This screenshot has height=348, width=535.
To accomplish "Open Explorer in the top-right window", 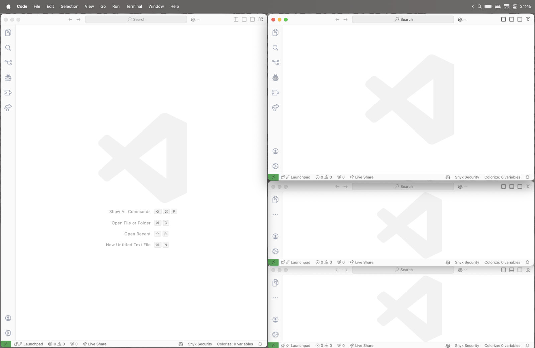I will coord(275,32).
